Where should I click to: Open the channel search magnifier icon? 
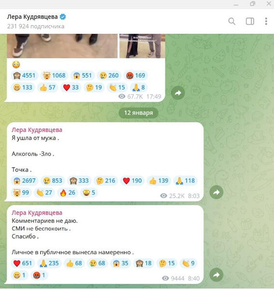tap(232, 21)
